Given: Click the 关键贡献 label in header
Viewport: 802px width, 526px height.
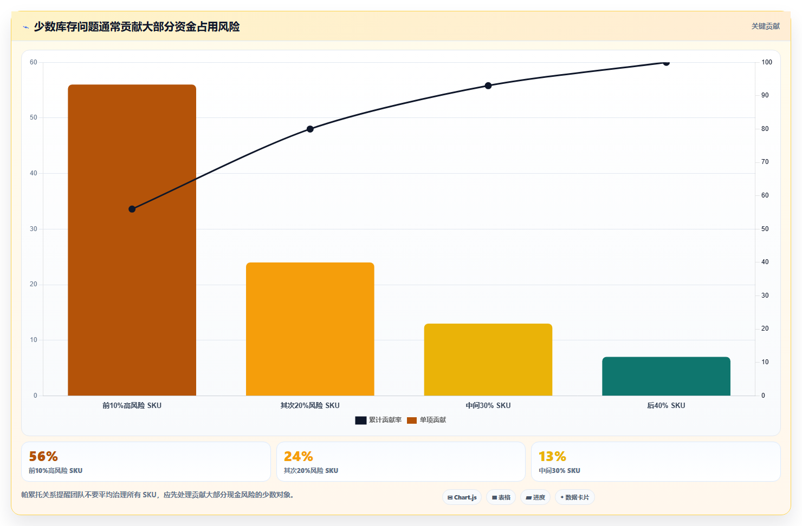Looking at the screenshot, I should point(765,27).
